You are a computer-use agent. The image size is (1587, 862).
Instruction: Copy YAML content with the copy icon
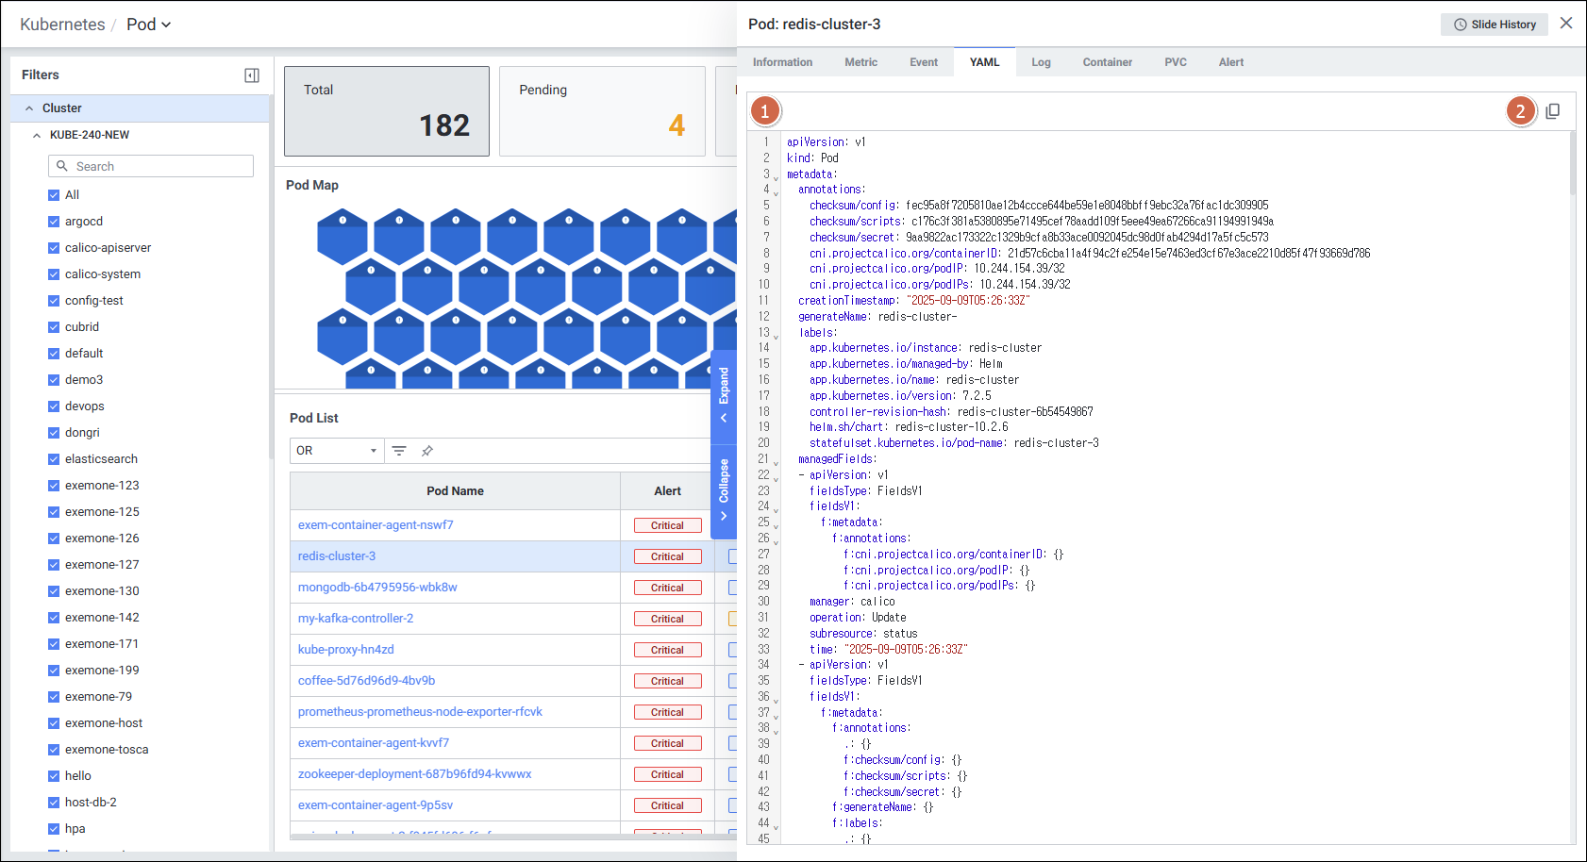point(1552,111)
